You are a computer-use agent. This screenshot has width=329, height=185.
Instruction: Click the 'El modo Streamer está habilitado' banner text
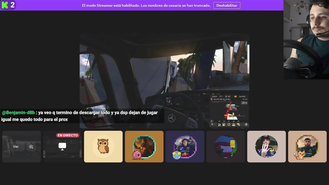pos(146,5)
